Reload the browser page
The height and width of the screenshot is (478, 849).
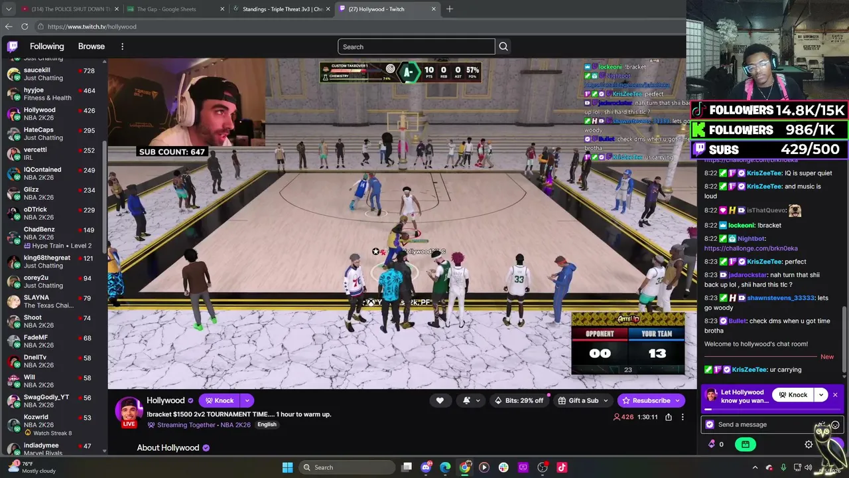(x=25, y=27)
